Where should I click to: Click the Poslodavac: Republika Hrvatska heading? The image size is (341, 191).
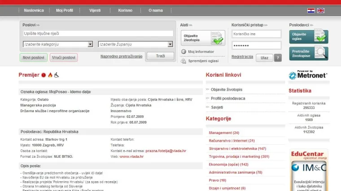tap(49, 132)
